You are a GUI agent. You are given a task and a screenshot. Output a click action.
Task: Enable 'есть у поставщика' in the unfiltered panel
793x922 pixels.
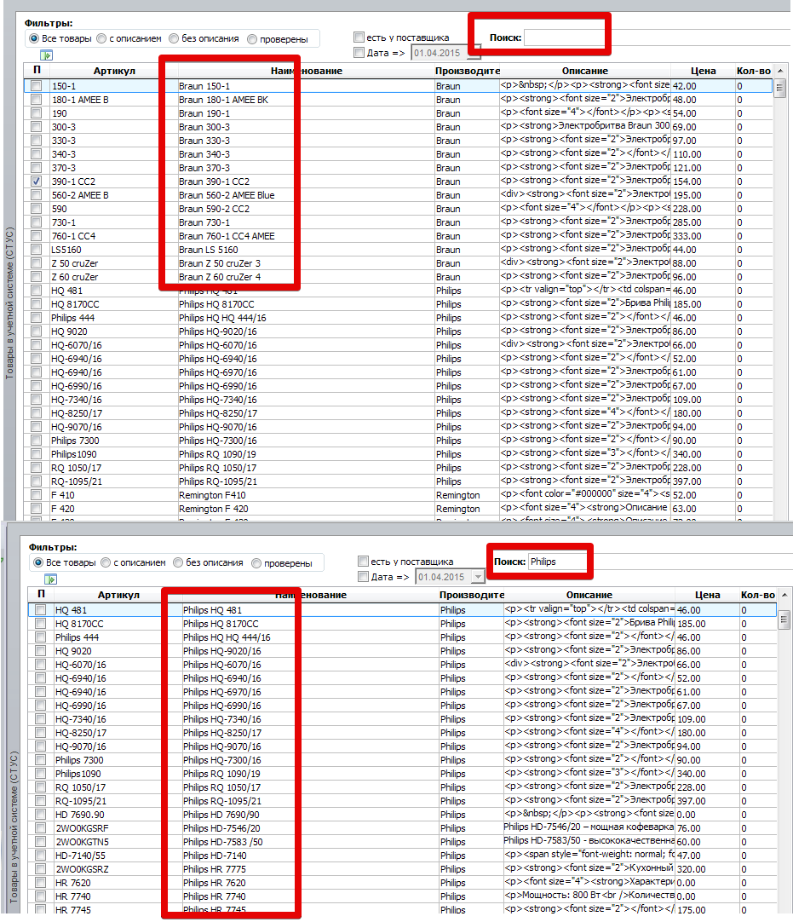point(359,37)
